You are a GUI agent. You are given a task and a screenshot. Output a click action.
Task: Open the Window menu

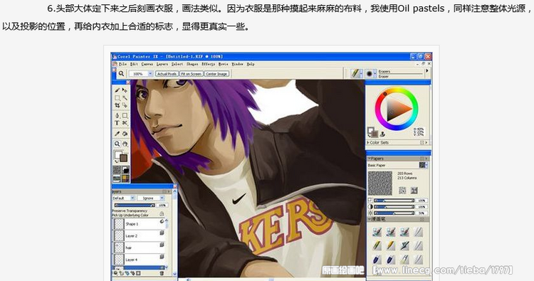point(237,64)
